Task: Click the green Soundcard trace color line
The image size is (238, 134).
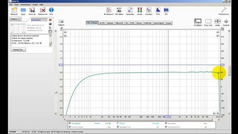Action: (x=97, y=123)
